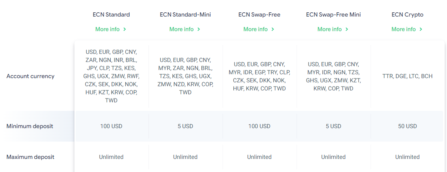Open More info for ECN Swap-Free

[256, 29]
